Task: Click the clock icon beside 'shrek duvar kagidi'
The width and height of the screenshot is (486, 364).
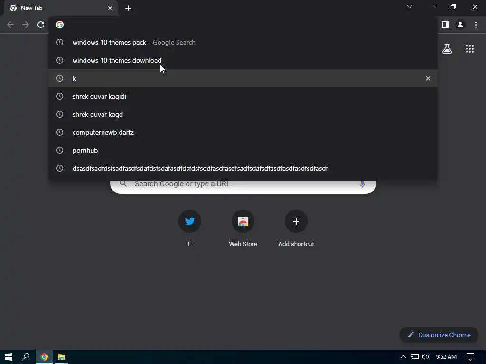Action: [x=60, y=96]
